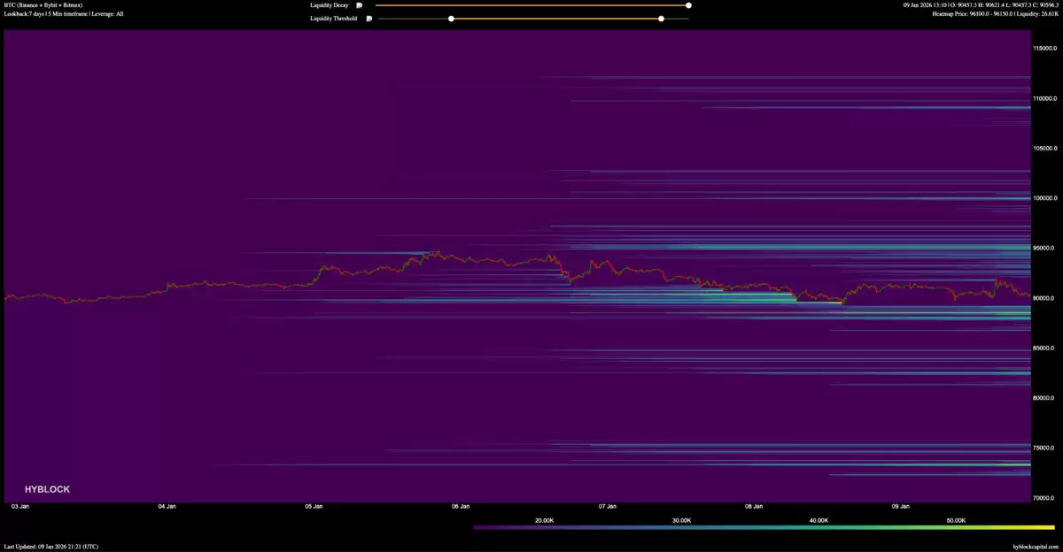Click the Last Updated timestamp in the footer

(51, 547)
